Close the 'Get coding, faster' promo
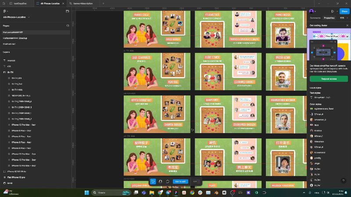Screen dimensions: 351x197 [347, 25]
